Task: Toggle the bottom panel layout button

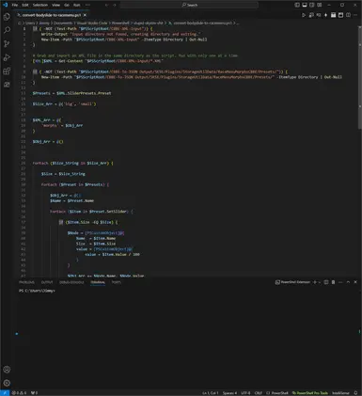Action: point(305,5)
